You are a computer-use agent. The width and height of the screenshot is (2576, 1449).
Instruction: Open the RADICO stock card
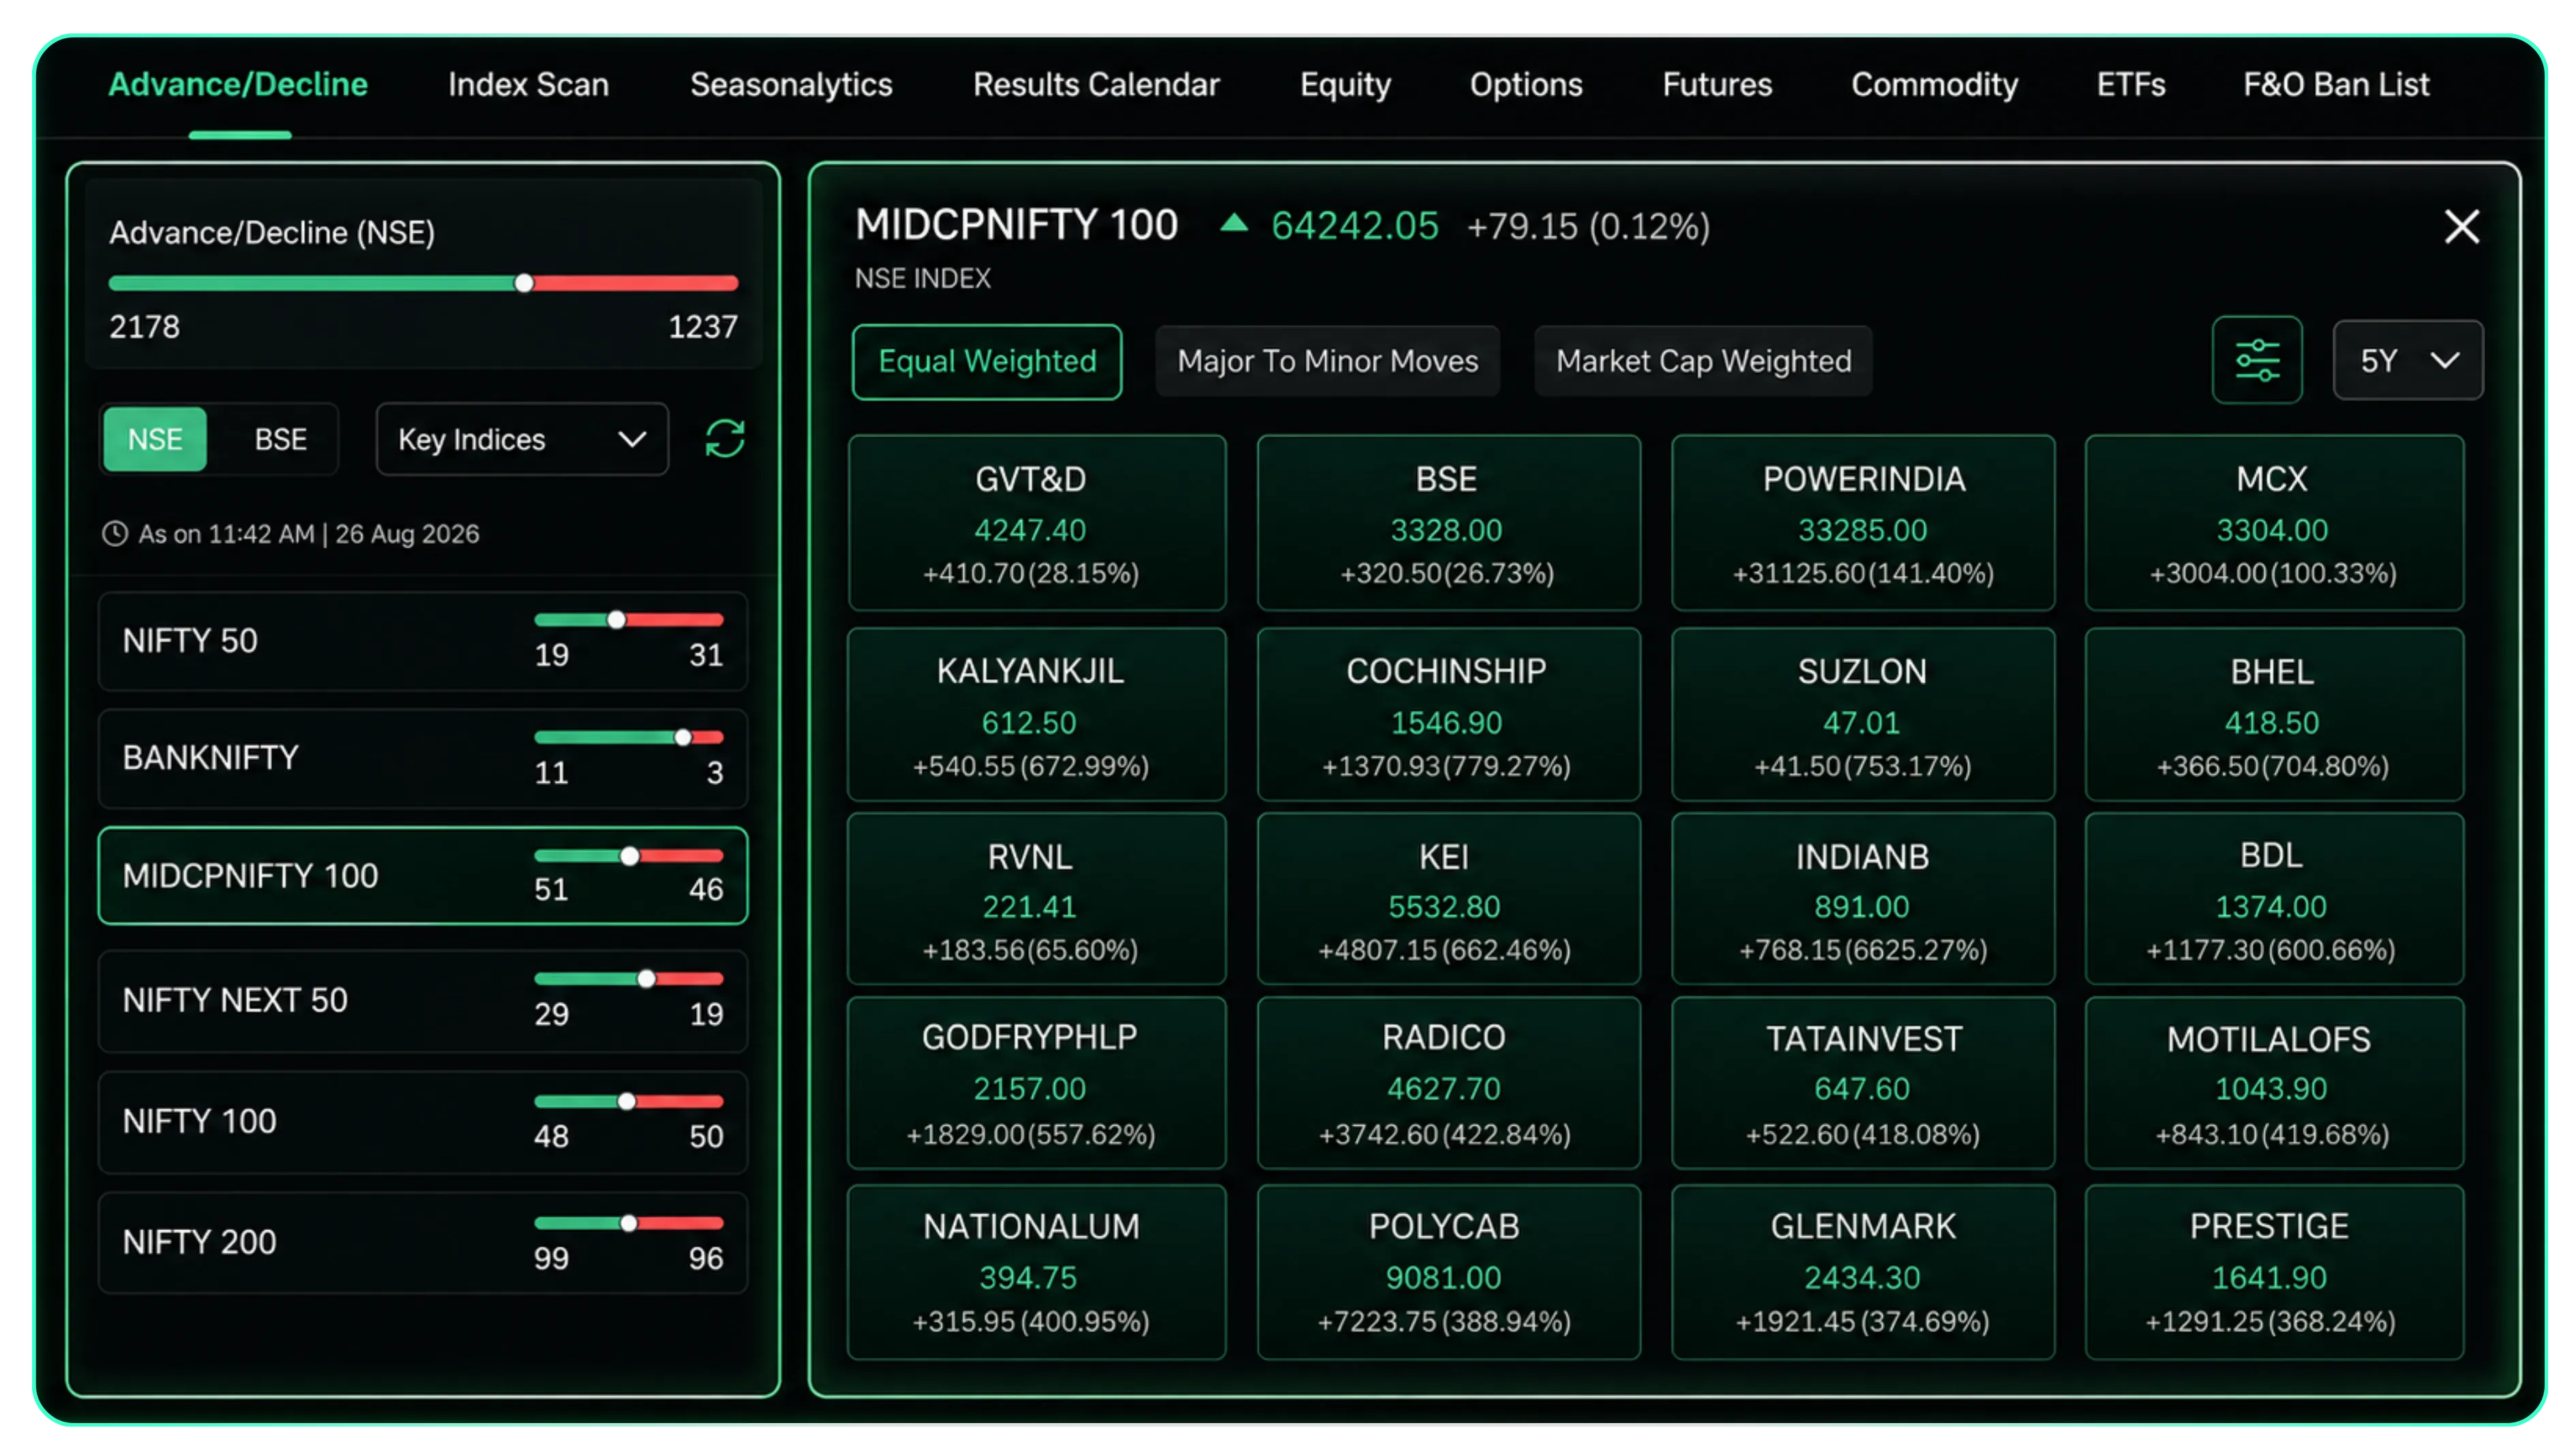click(x=1448, y=1082)
